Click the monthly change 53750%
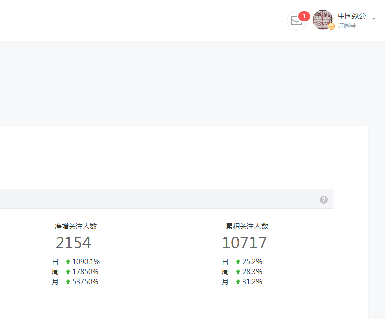 85,282
